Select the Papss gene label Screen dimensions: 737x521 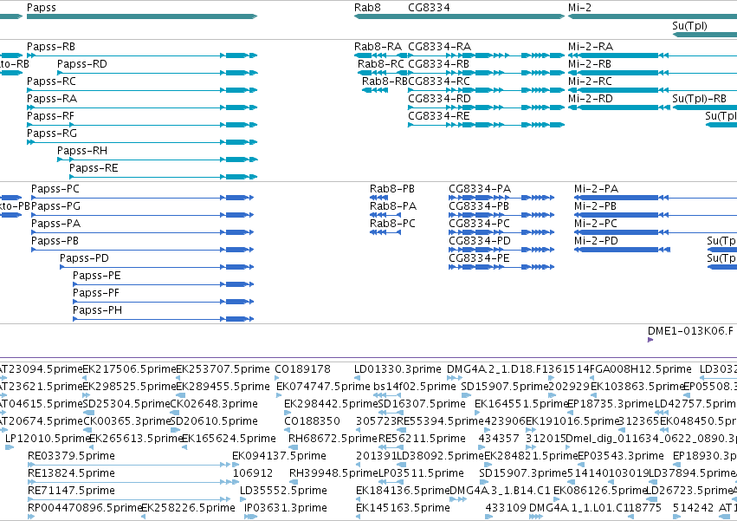pyautogui.click(x=42, y=8)
